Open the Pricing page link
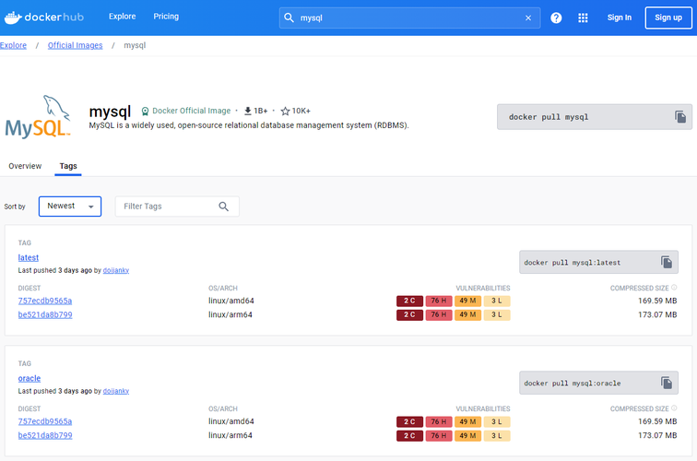697x461 pixels. 166,17
